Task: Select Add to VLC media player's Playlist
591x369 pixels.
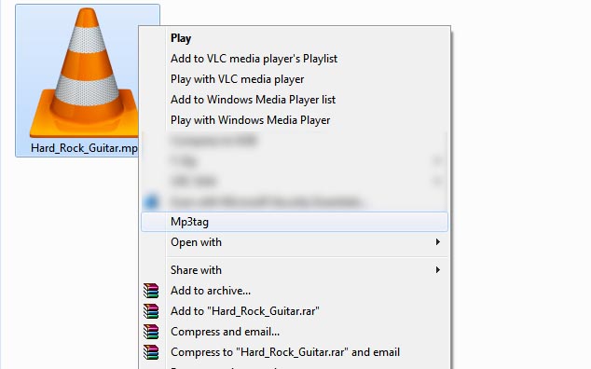Action: (254, 59)
